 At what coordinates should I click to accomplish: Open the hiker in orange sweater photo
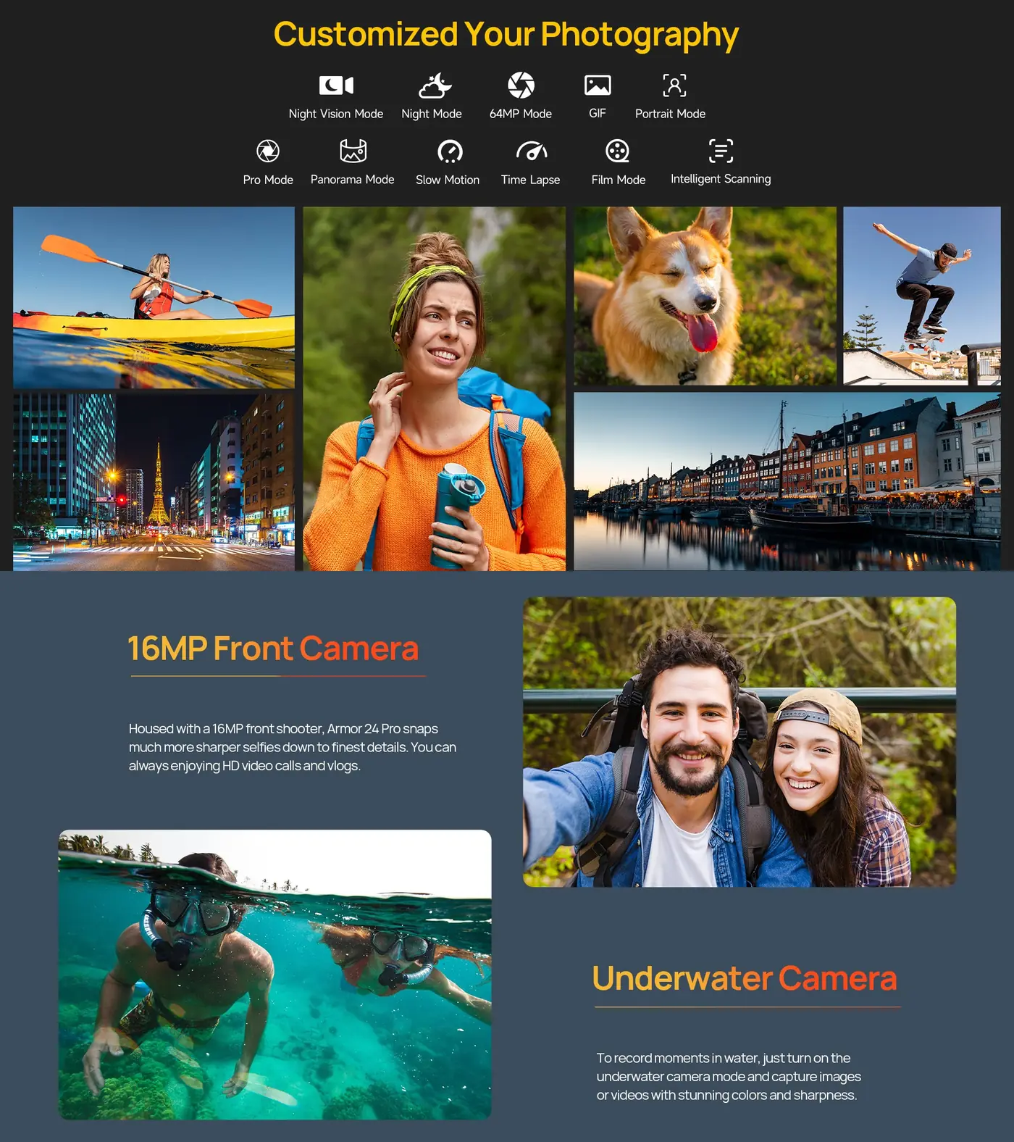coord(434,389)
